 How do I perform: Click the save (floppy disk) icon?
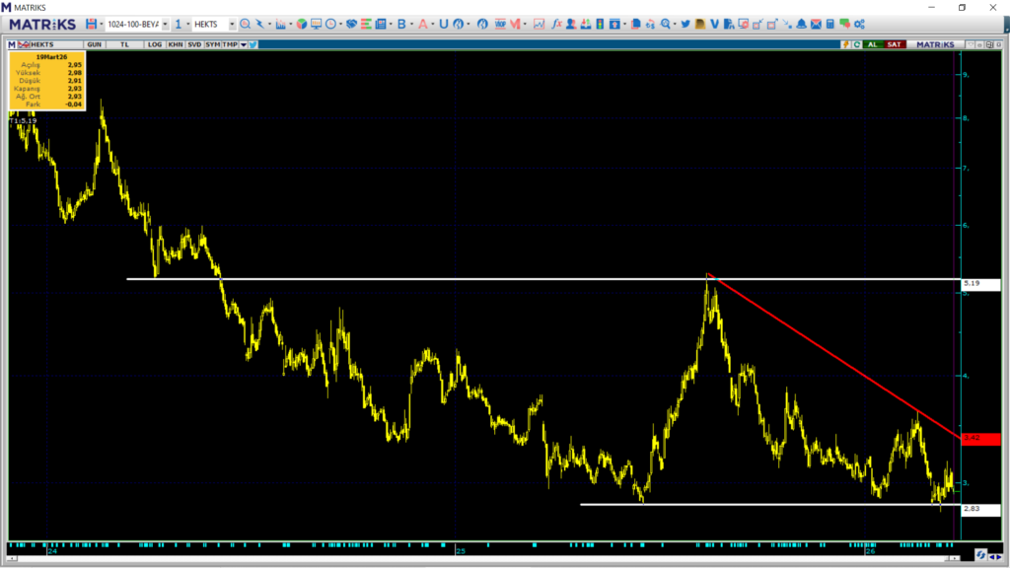click(x=91, y=24)
